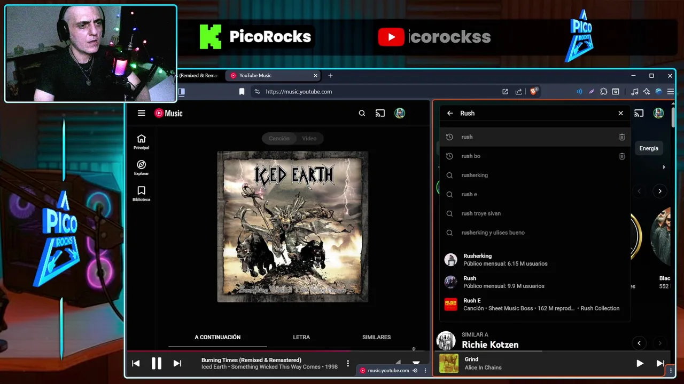This screenshot has width=684, height=384.
Task: Go to Principal home in sidebar
Action: (x=141, y=142)
